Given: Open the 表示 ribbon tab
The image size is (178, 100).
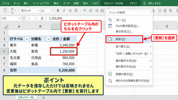Looking at the screenshot, I should [85, 3].
